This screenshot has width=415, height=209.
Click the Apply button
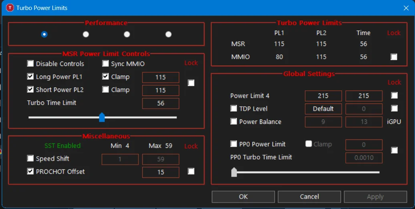375,197
